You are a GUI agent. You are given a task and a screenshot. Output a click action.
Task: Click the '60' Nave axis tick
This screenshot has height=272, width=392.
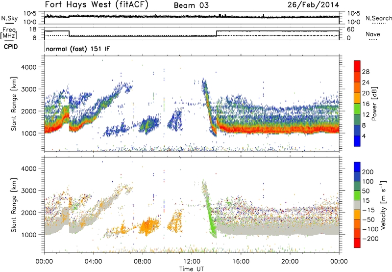tap(351, 29)
